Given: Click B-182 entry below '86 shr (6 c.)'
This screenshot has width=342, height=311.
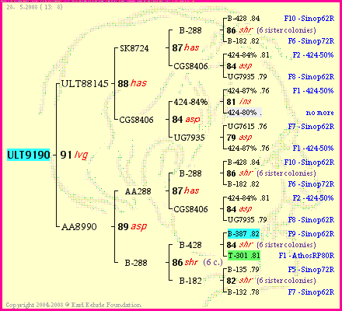Looking at the screenshot, I should (190, 281).
